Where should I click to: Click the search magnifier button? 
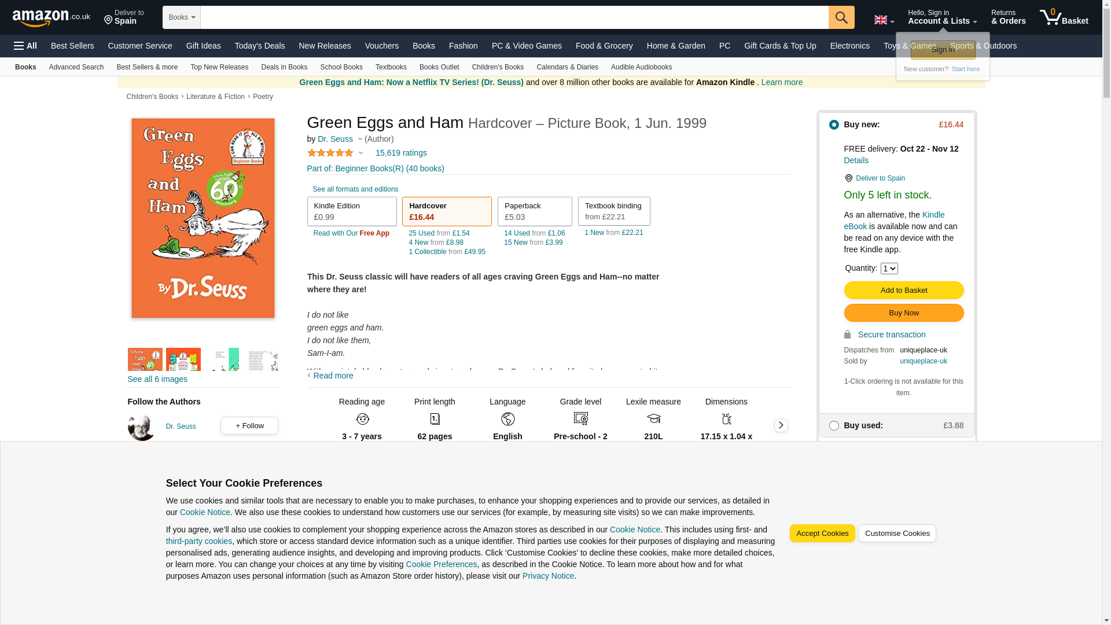[x=841, y=17]
